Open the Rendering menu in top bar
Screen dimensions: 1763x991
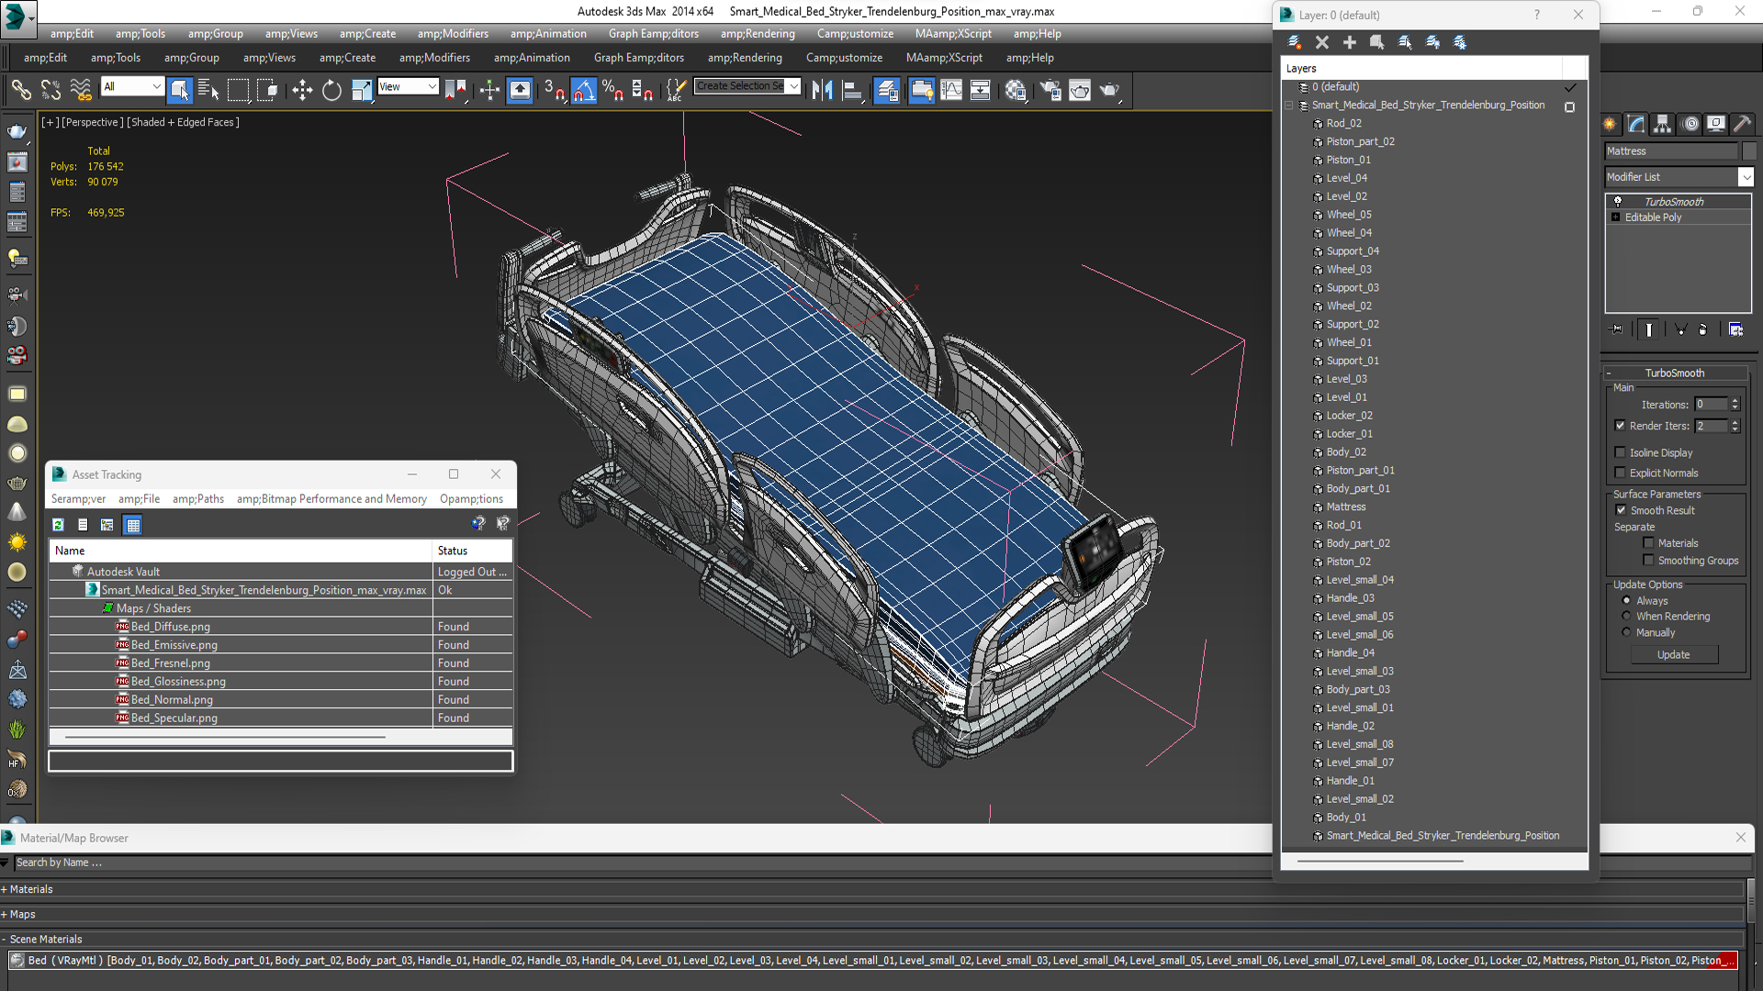pyautogui.click(x=758, y=34)
